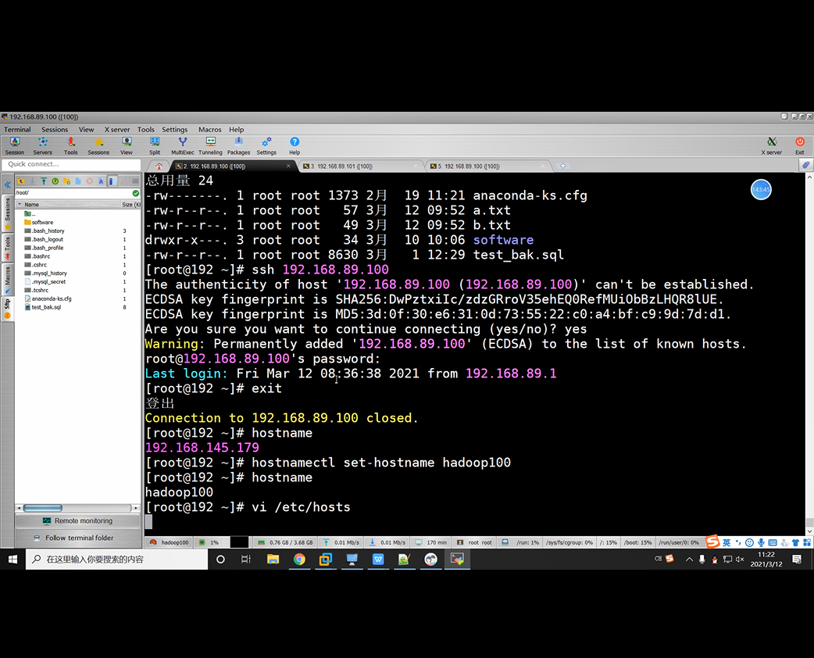Image resolution: width=814 pixels, height=658 pixels.
Task: Click the SFTP horizontal scrollbar thumb
Action: tap(43, 508)
